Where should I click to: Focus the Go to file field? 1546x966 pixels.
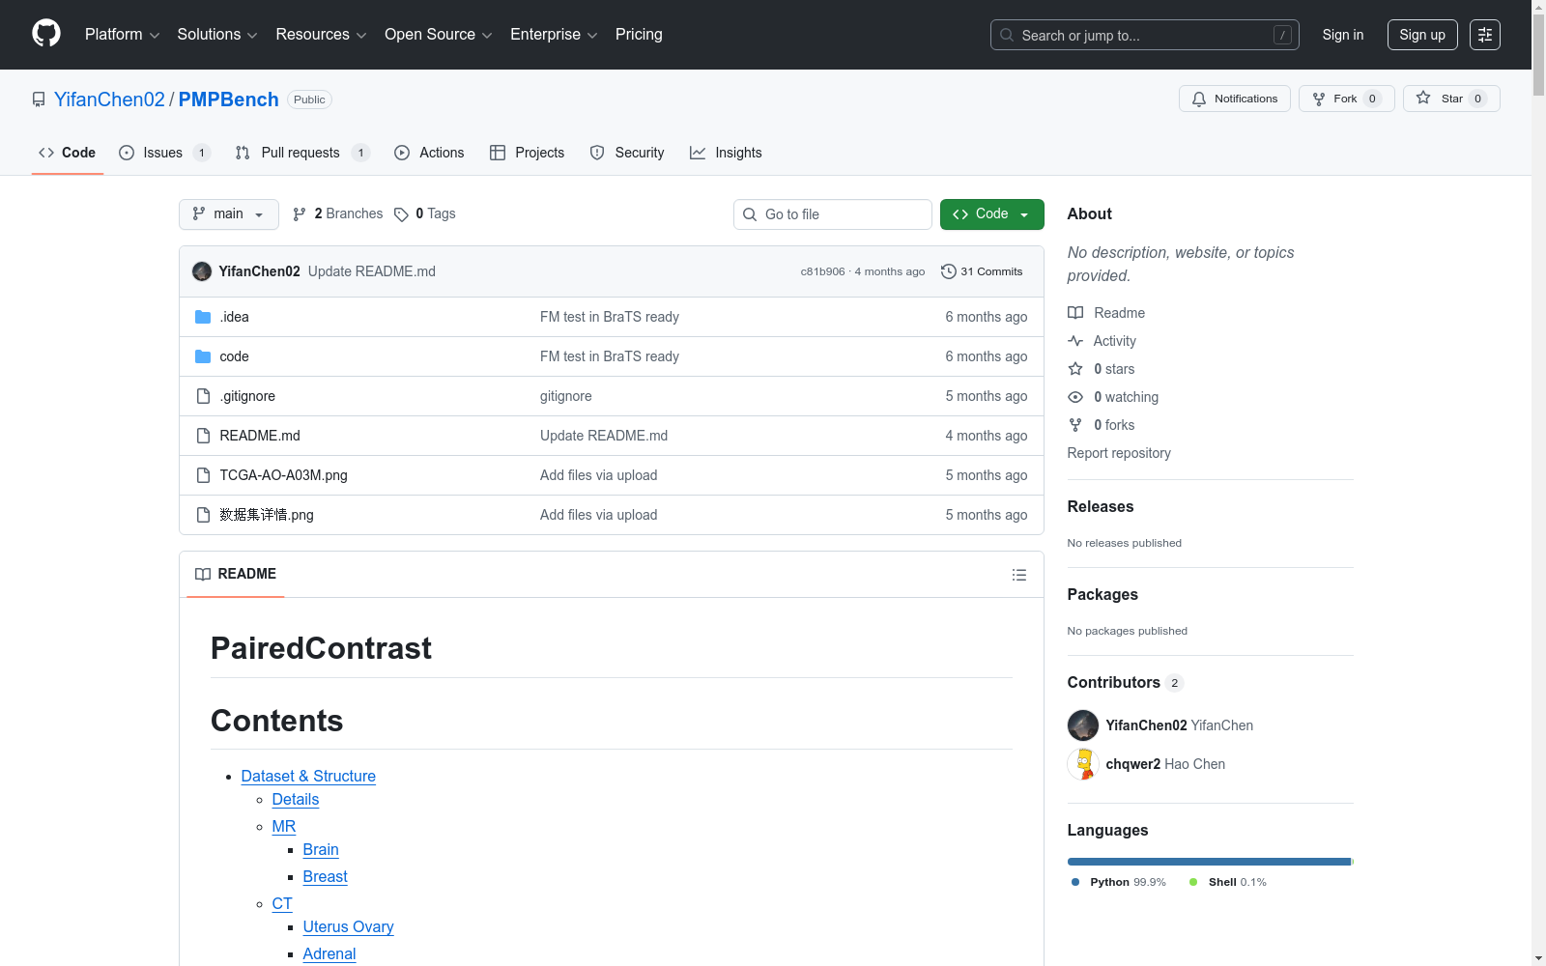tap(833, 214)
